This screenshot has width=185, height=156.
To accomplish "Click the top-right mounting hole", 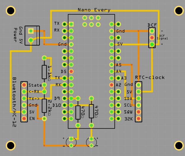I will pos(179,11).
